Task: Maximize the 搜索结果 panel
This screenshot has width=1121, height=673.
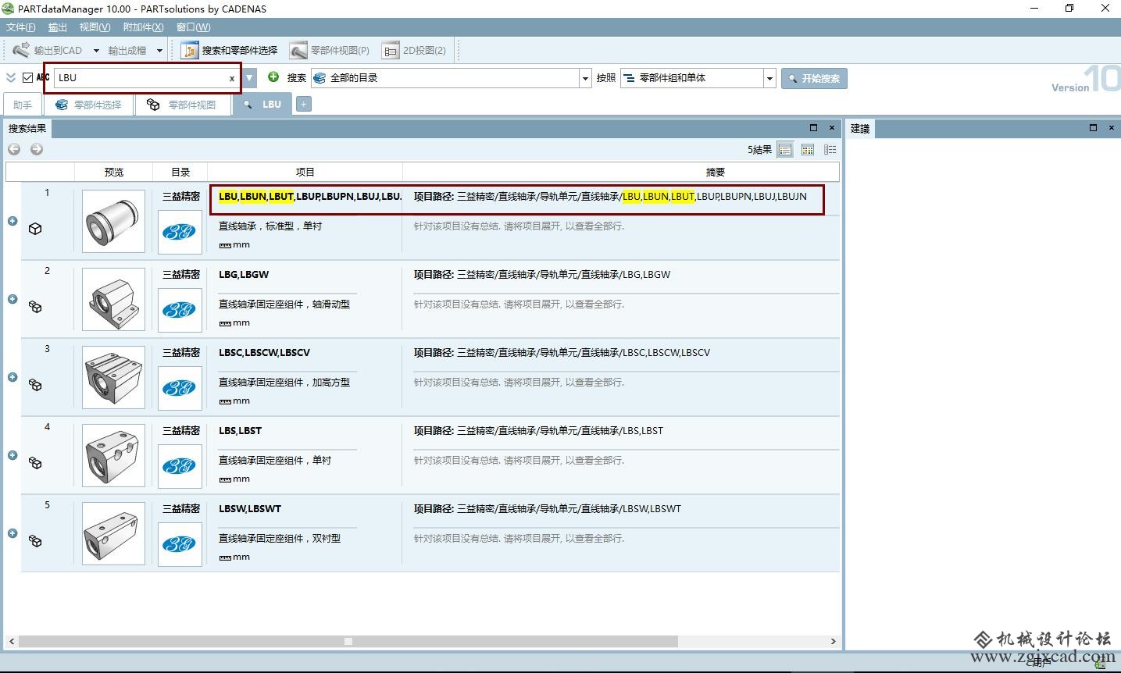Action: (x=813, y=127)
